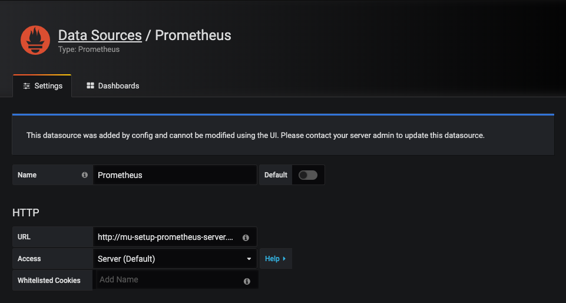Click the HTTP section heading
Viewport: 566px width, 303px height.
(26, 212)
